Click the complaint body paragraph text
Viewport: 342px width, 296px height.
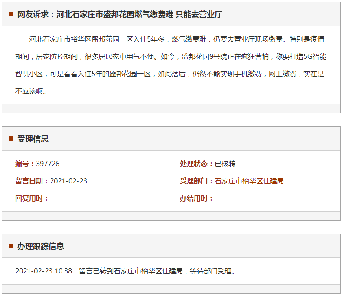pyautogui.click(x=171, y=65)
